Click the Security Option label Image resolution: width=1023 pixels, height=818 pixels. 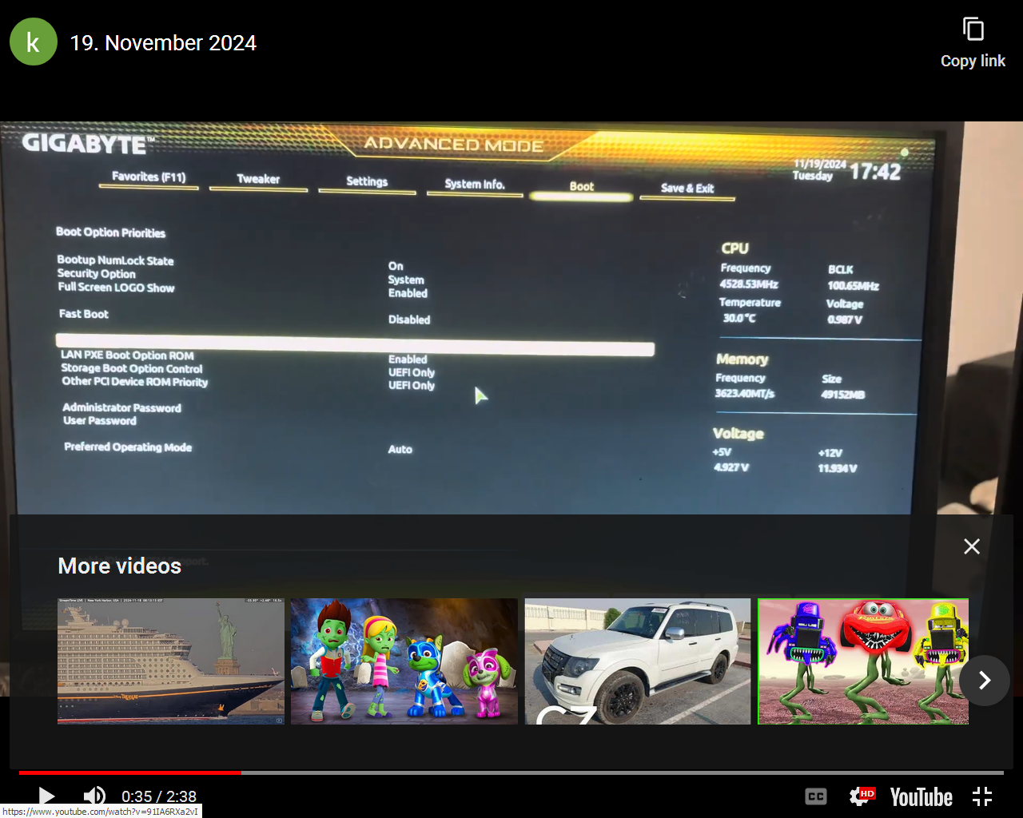click(x=96, y=274)
